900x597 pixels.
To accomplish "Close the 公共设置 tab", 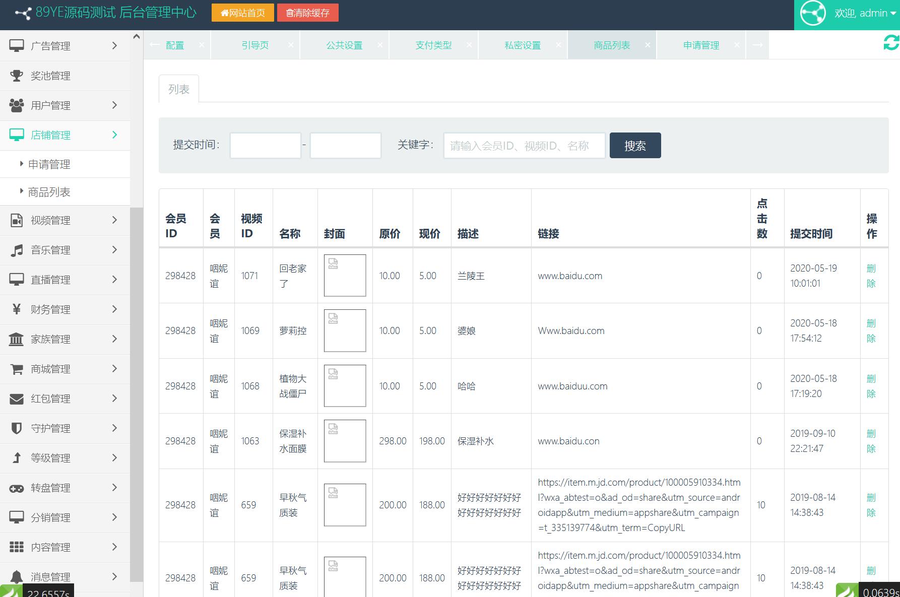I will click(380, 45).
